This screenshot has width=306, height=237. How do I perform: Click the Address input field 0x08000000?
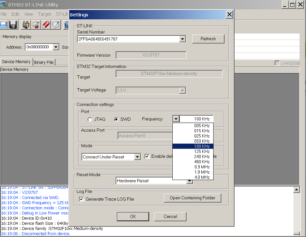point(39,47)
